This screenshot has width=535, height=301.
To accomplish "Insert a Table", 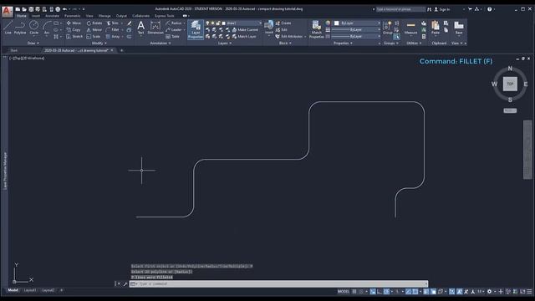I will 173,36.
